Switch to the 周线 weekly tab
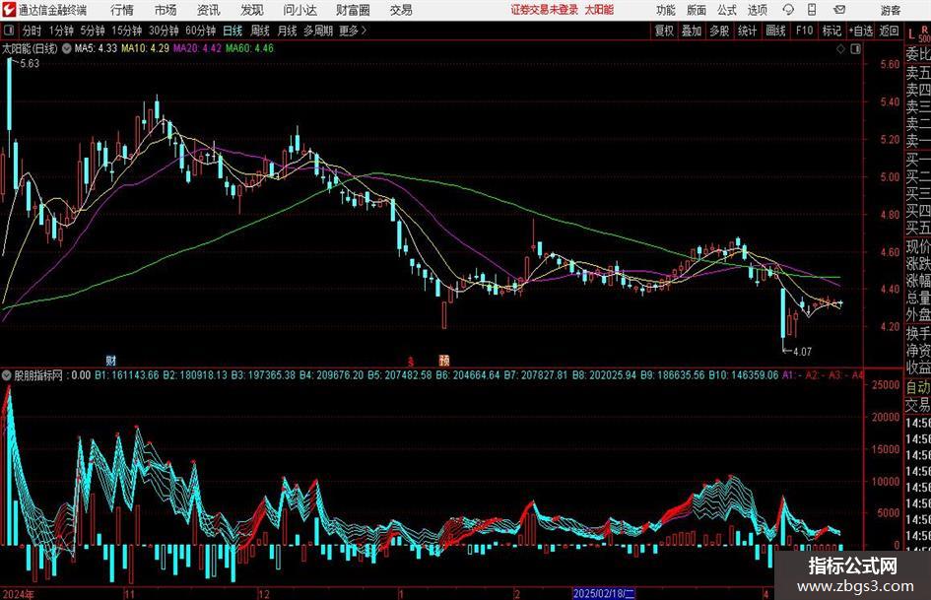931x600 pixels. click(x=260, y=31)
